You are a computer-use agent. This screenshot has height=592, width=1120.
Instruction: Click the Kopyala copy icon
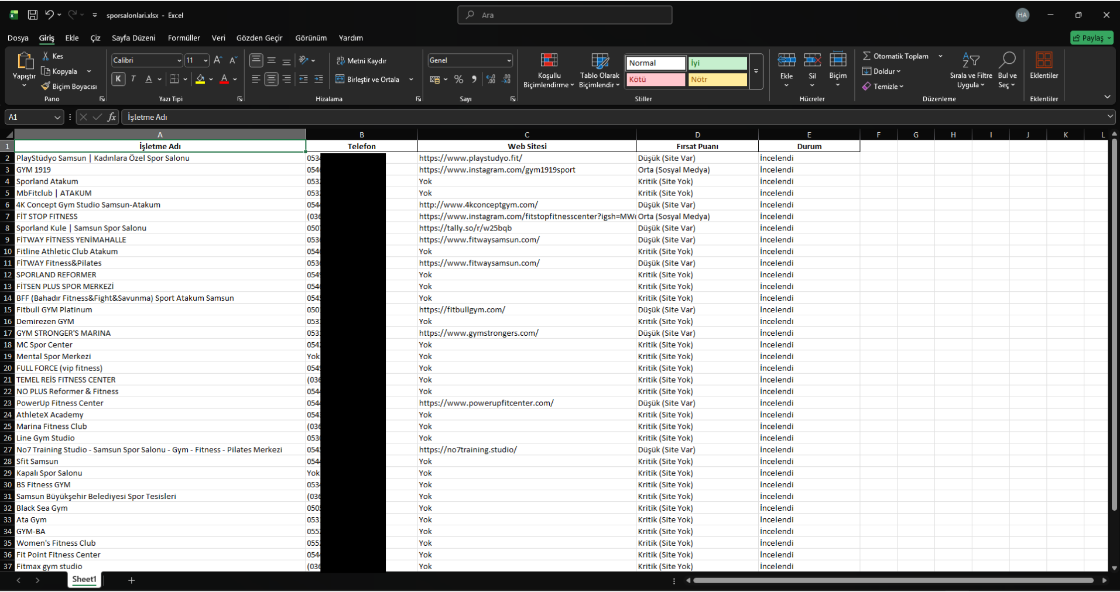pos(46,71)
